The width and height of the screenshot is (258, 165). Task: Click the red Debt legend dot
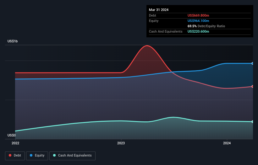click(10, 155)
